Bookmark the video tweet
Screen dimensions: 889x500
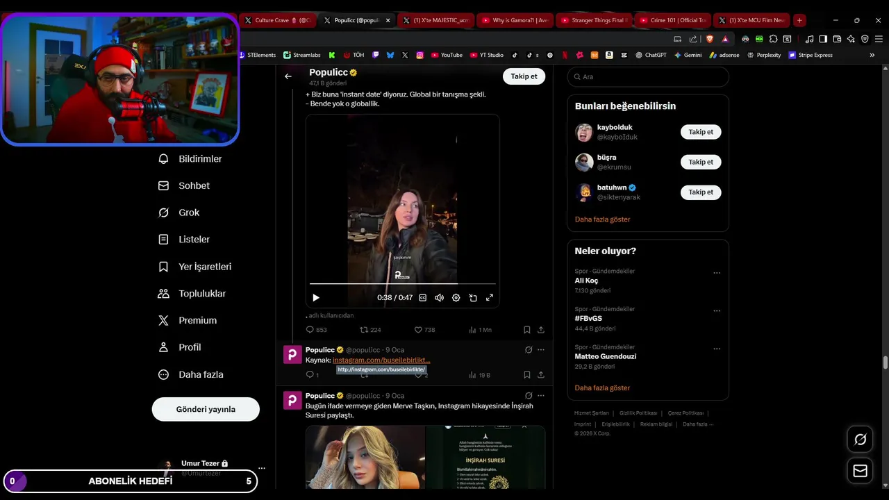(527, 330)
